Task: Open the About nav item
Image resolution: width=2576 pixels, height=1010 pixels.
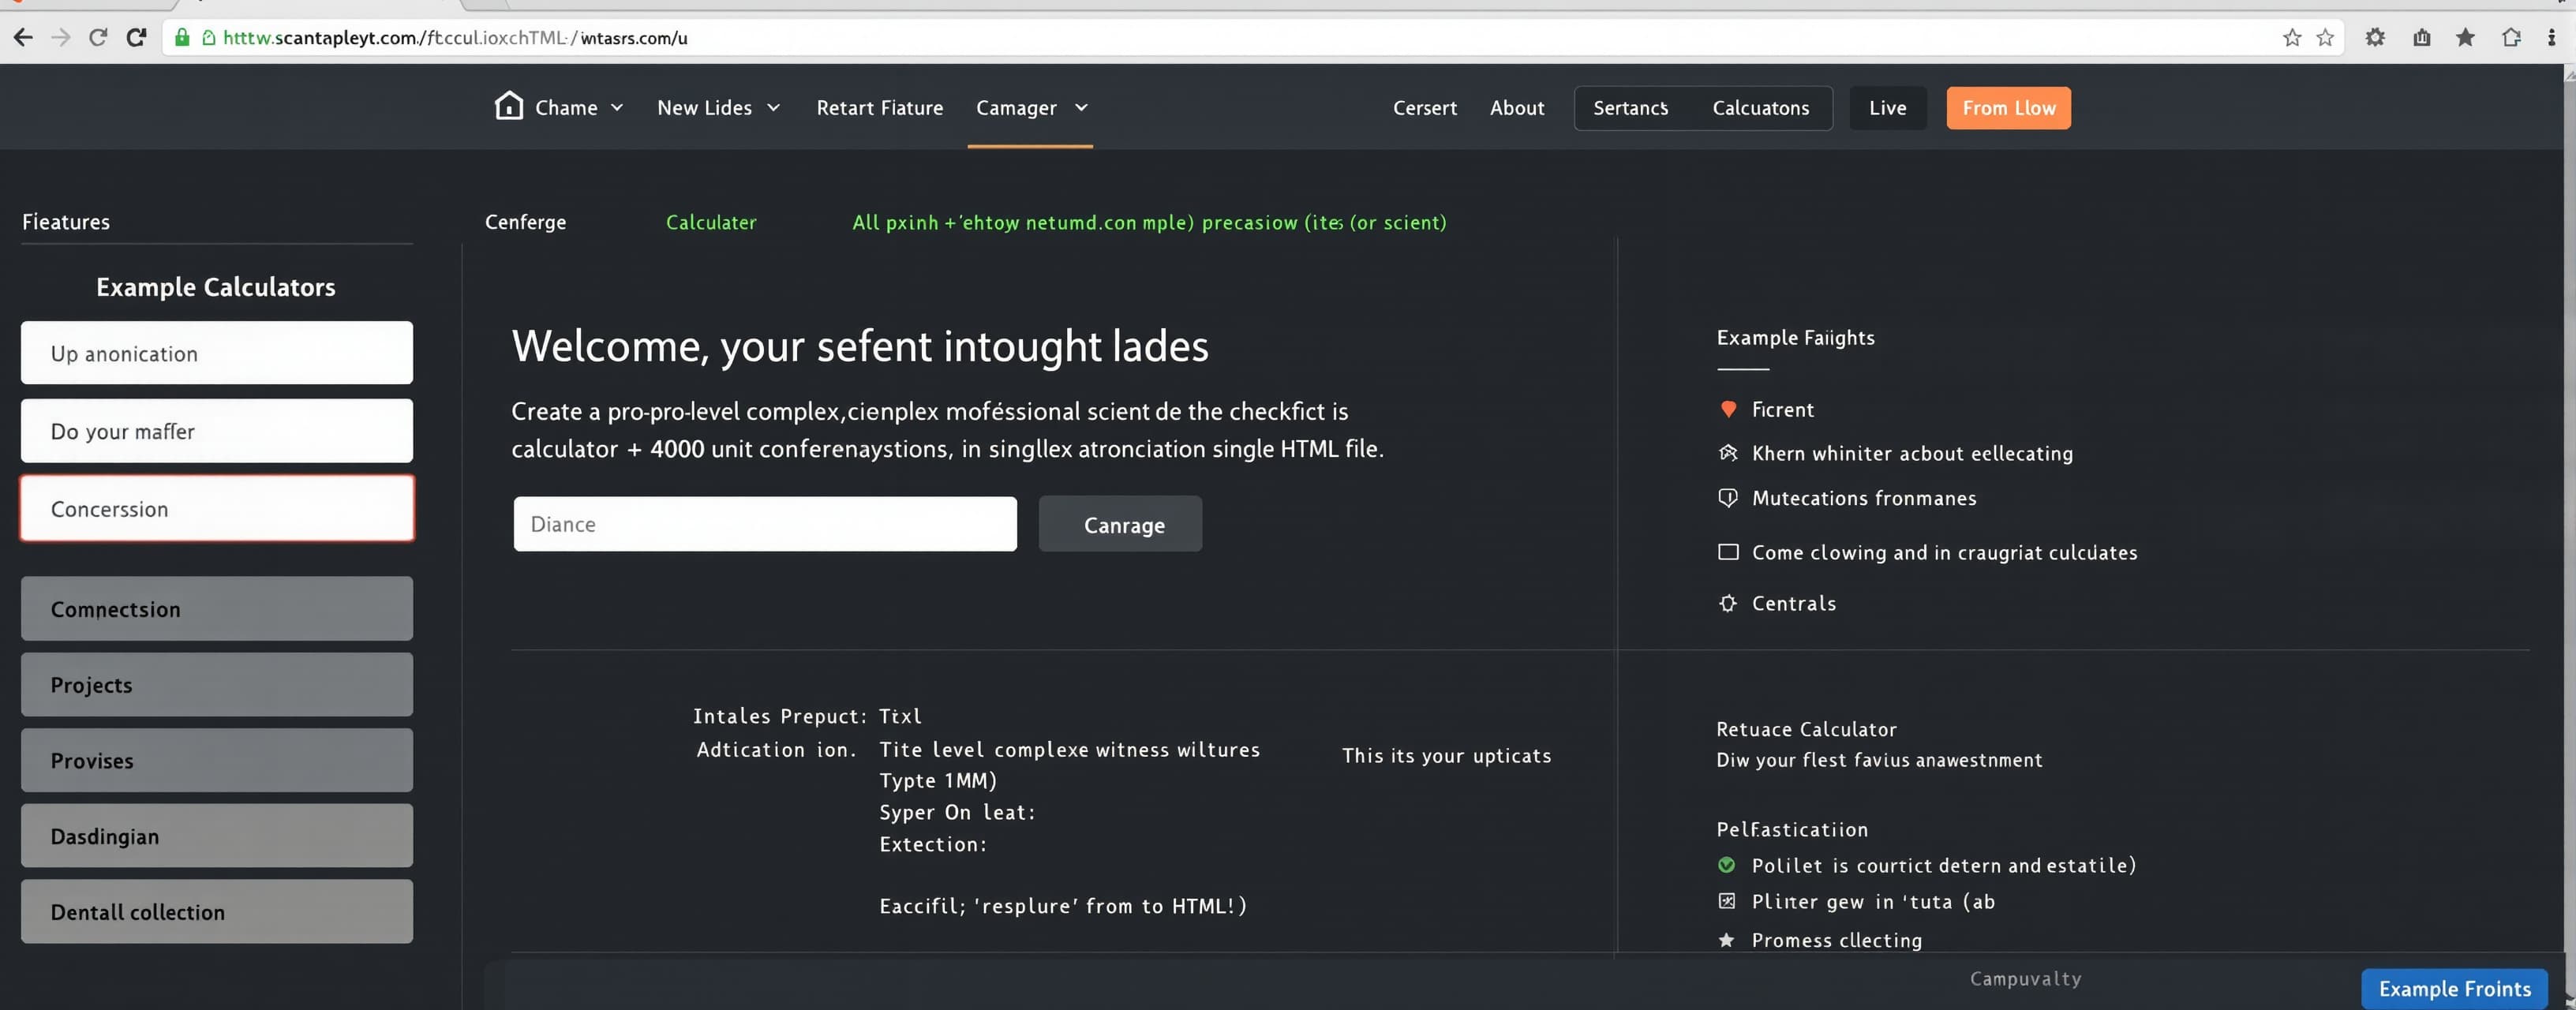Action: click(1516, 108)
